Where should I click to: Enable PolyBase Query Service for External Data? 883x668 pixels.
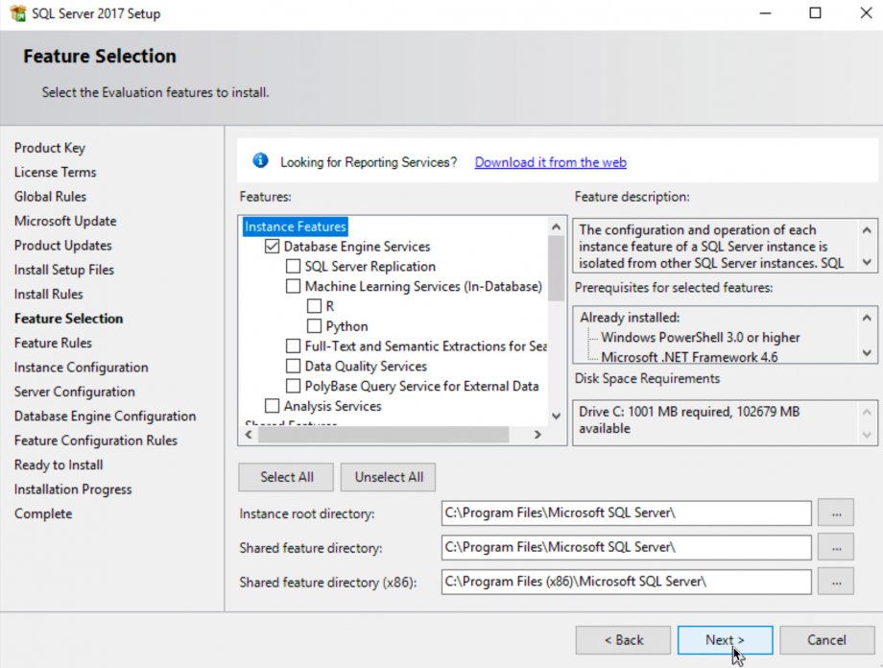pos(294,386)
